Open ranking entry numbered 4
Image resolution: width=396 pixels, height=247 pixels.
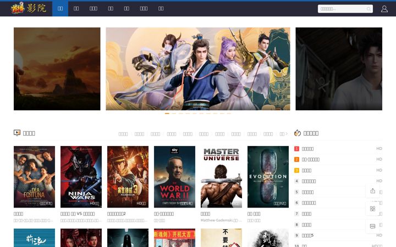click(x=338, y=181)
